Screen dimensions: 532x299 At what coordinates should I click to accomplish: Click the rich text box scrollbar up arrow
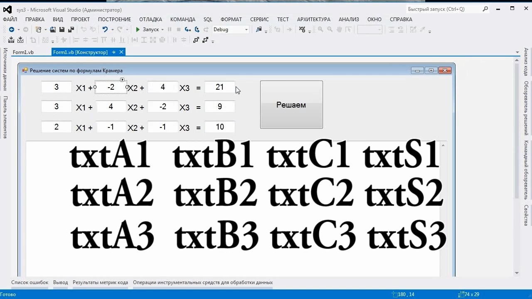point(443,145)
